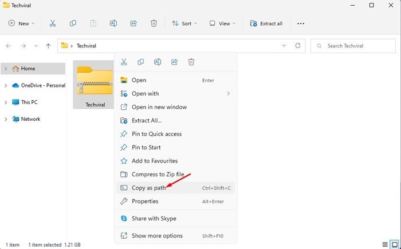This screenshot has width=401, height=249.
Task: Click the "1 item selected 1.21 GB" status text
Action: (x=54, y=245)
